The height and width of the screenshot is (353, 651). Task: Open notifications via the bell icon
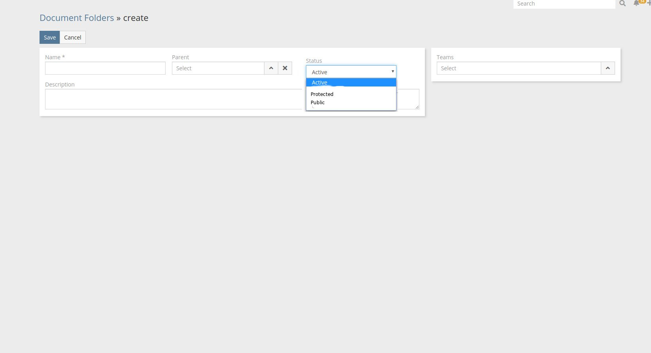(x=636, y=4)
